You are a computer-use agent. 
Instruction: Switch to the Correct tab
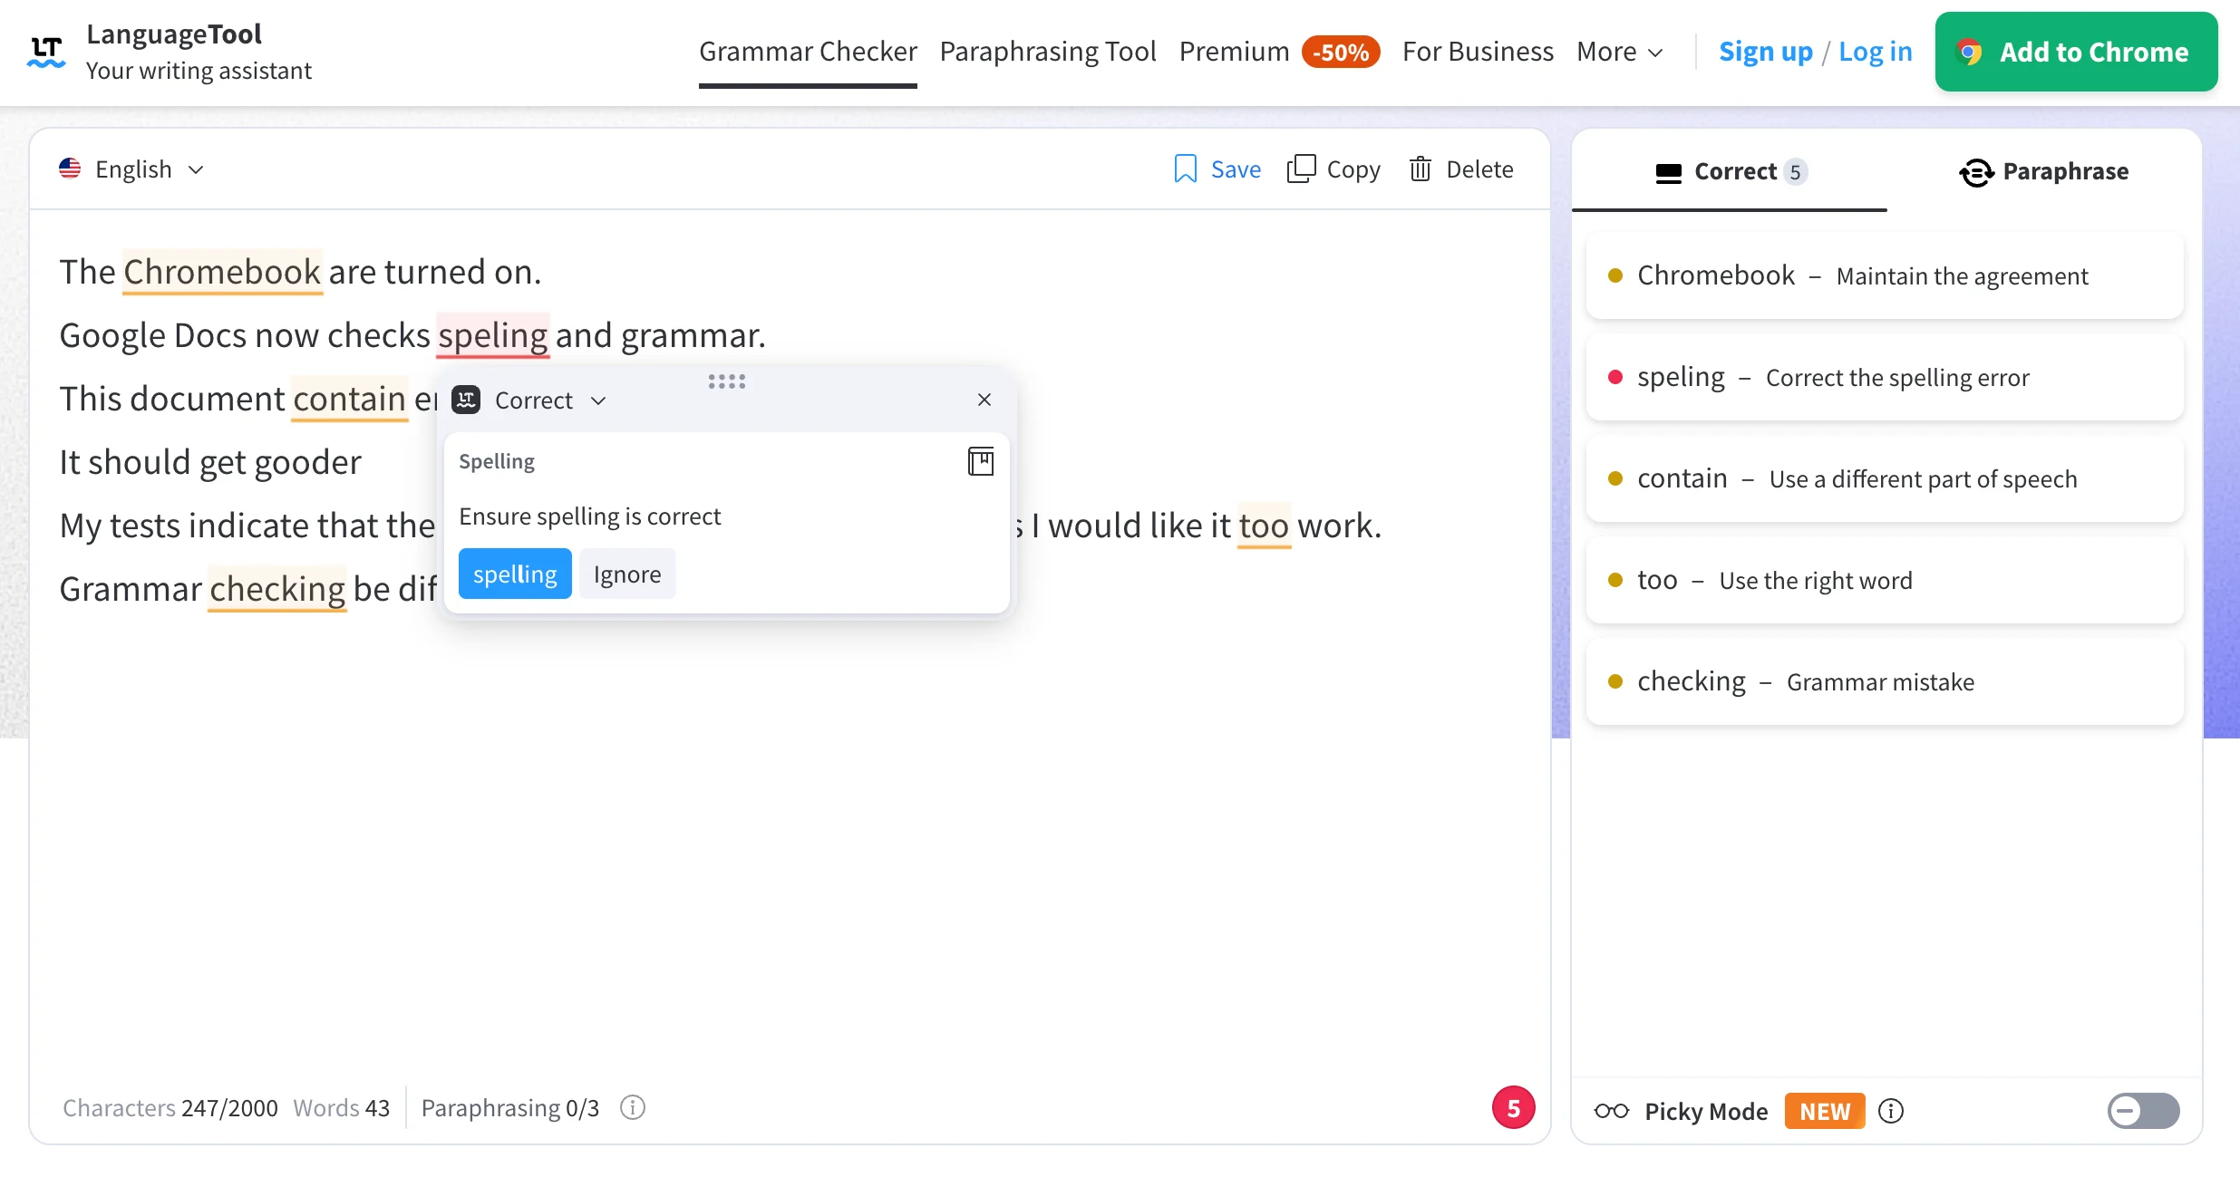pyautogui.click(x=1730, y=171)
